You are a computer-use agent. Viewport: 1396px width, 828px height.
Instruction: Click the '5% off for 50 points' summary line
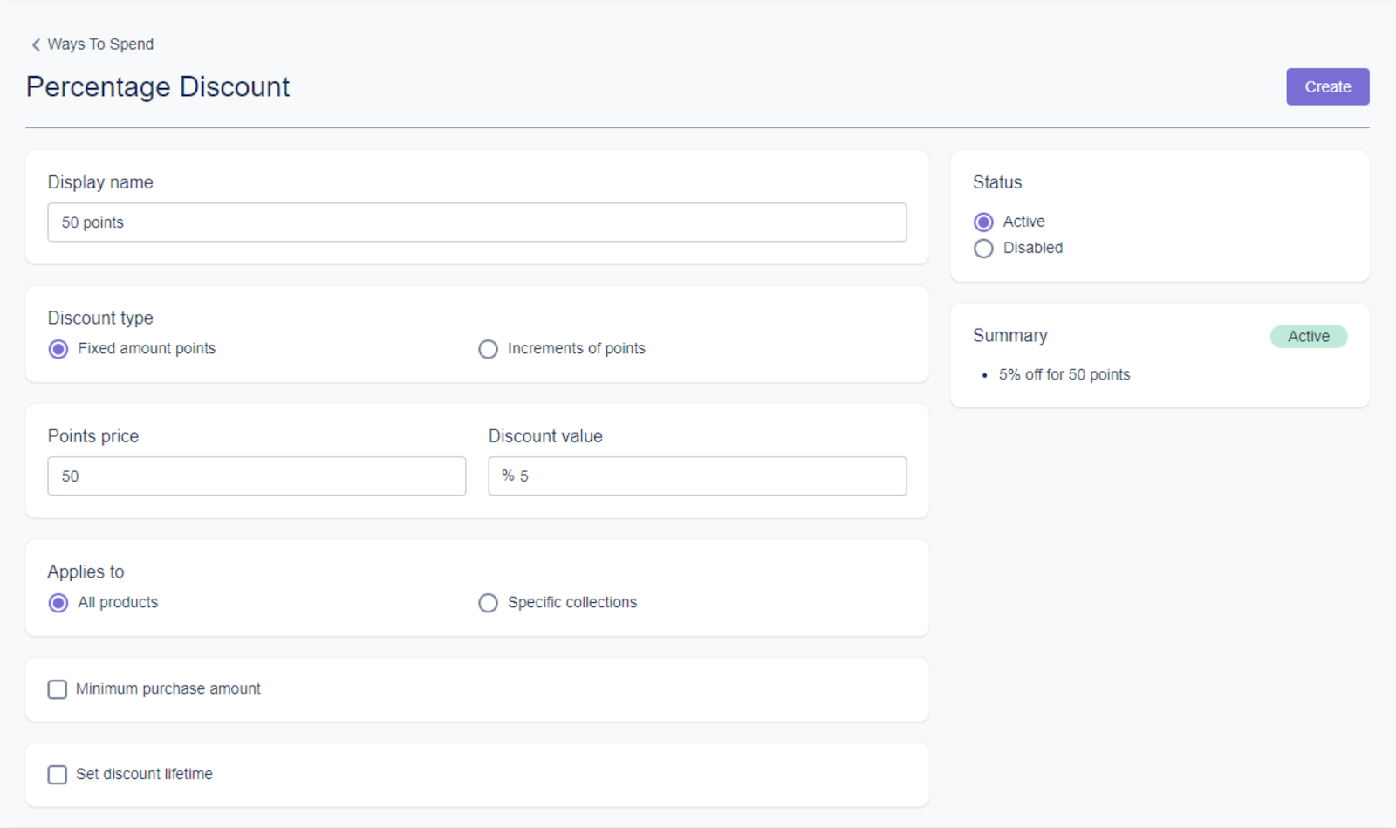pyautogui.click(x=1064, y=375)
